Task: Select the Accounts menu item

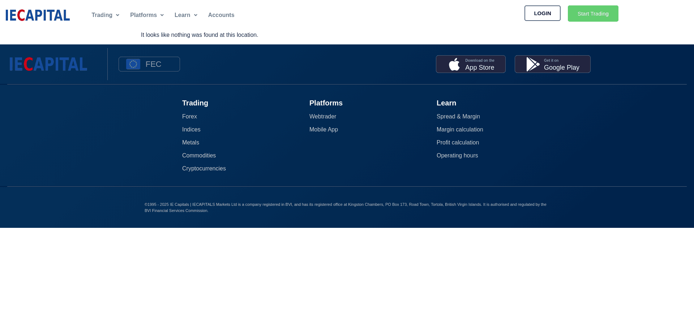Action: pos(221,15)
